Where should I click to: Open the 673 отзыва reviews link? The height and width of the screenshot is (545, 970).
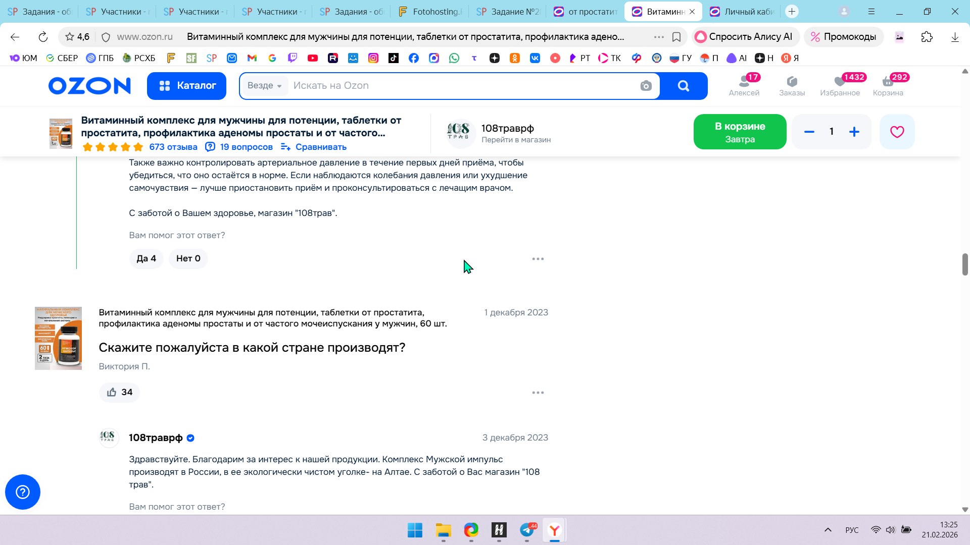[x=173, y=147]
